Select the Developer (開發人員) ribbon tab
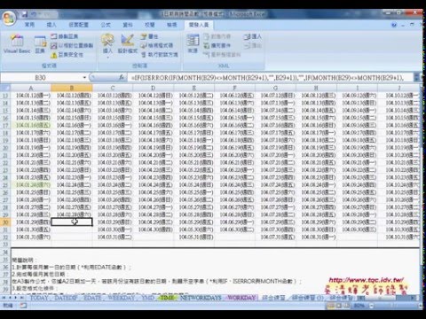 199,25
